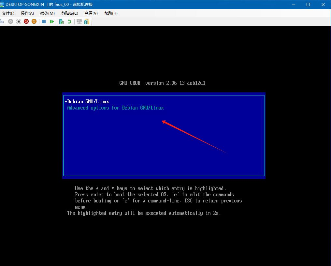Click the VM connection app icon in title bar
This screenshot has width=331, height=266.
point(2,5)
